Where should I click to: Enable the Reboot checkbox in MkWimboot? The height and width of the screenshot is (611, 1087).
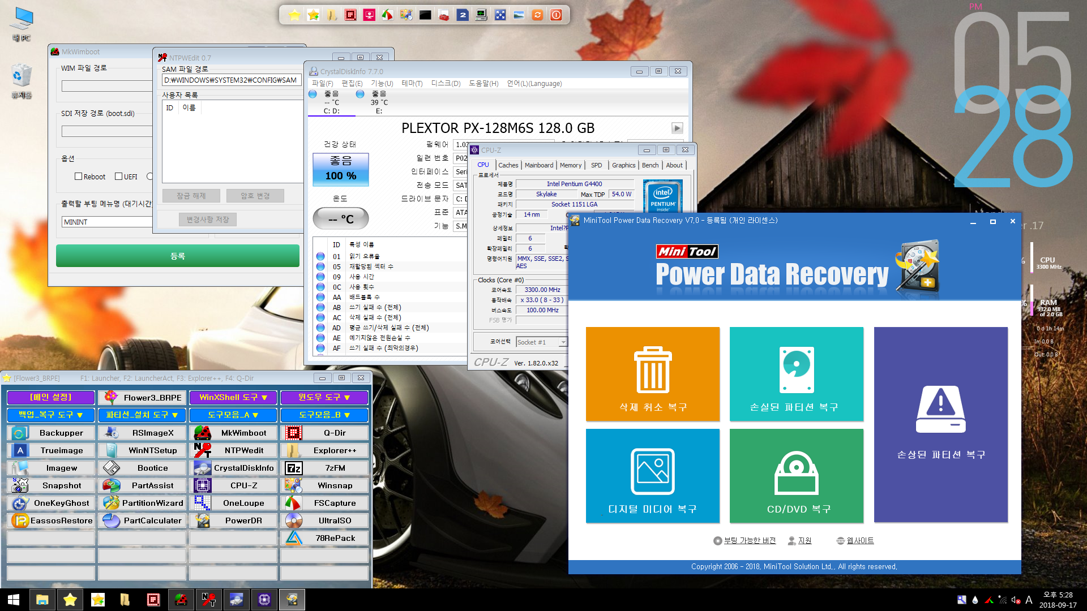tap(79, 177)
